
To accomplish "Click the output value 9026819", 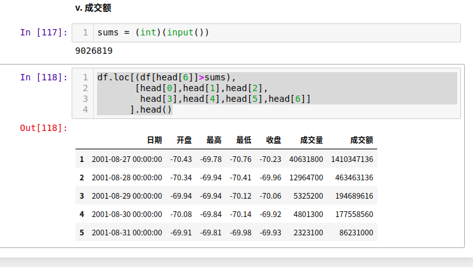I will (94, 51).
